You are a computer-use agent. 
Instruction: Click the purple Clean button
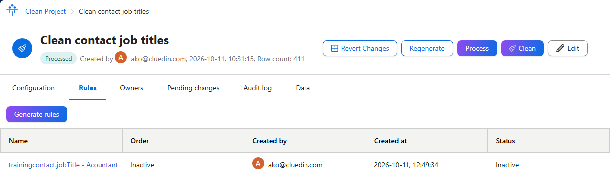click(522, 48)
